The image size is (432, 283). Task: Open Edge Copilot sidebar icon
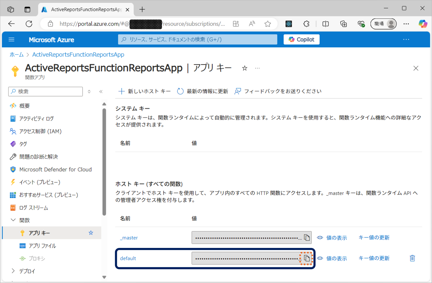click(x=423, y=24)
